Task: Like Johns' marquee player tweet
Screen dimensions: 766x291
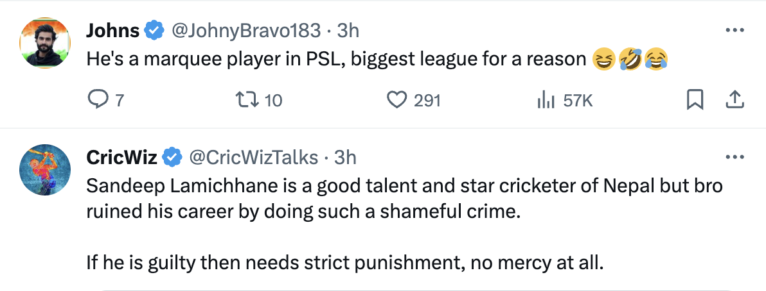Action: point(398,100)
